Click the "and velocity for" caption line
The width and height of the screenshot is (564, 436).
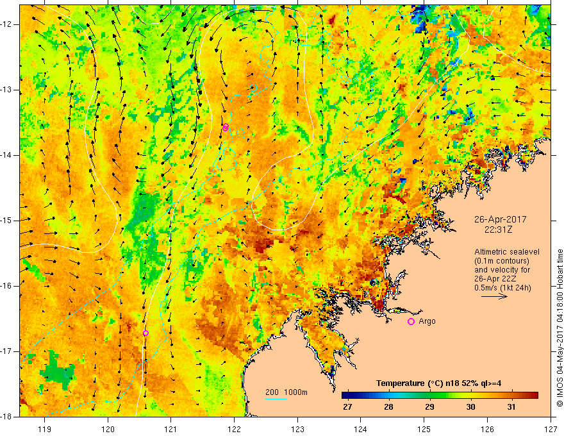click(x=502, y=269)
